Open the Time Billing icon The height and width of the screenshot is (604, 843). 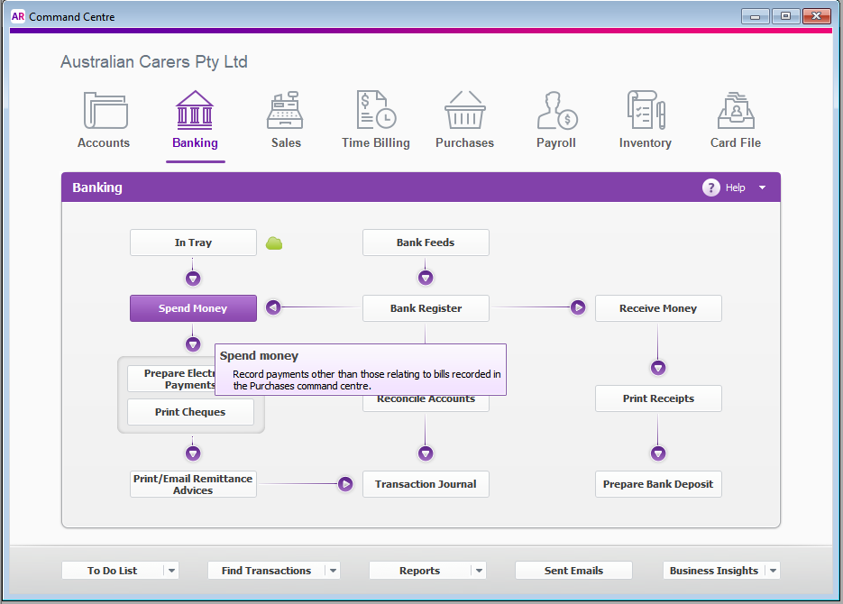pyautogui.click(x=375, y=111)
